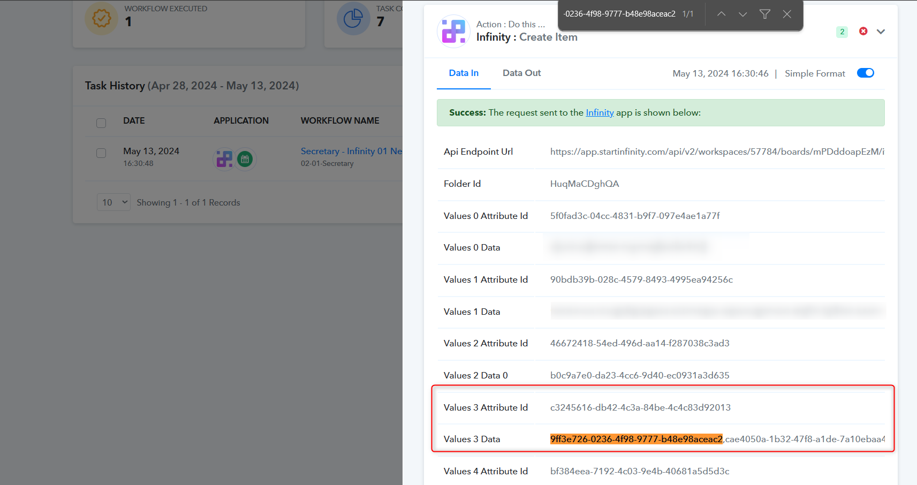Select all tasks header checkbox
Image resolution: width=917 pixels, height=485 pixels.
tap(101, 123)
